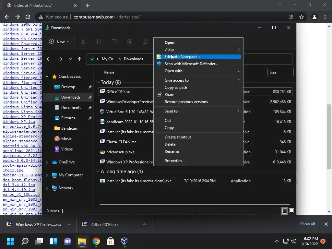The width and height of the screenshot is (332, 249).
Task: Select installer (its fake its a memz clean).exe
Action: tap(139, 181)
